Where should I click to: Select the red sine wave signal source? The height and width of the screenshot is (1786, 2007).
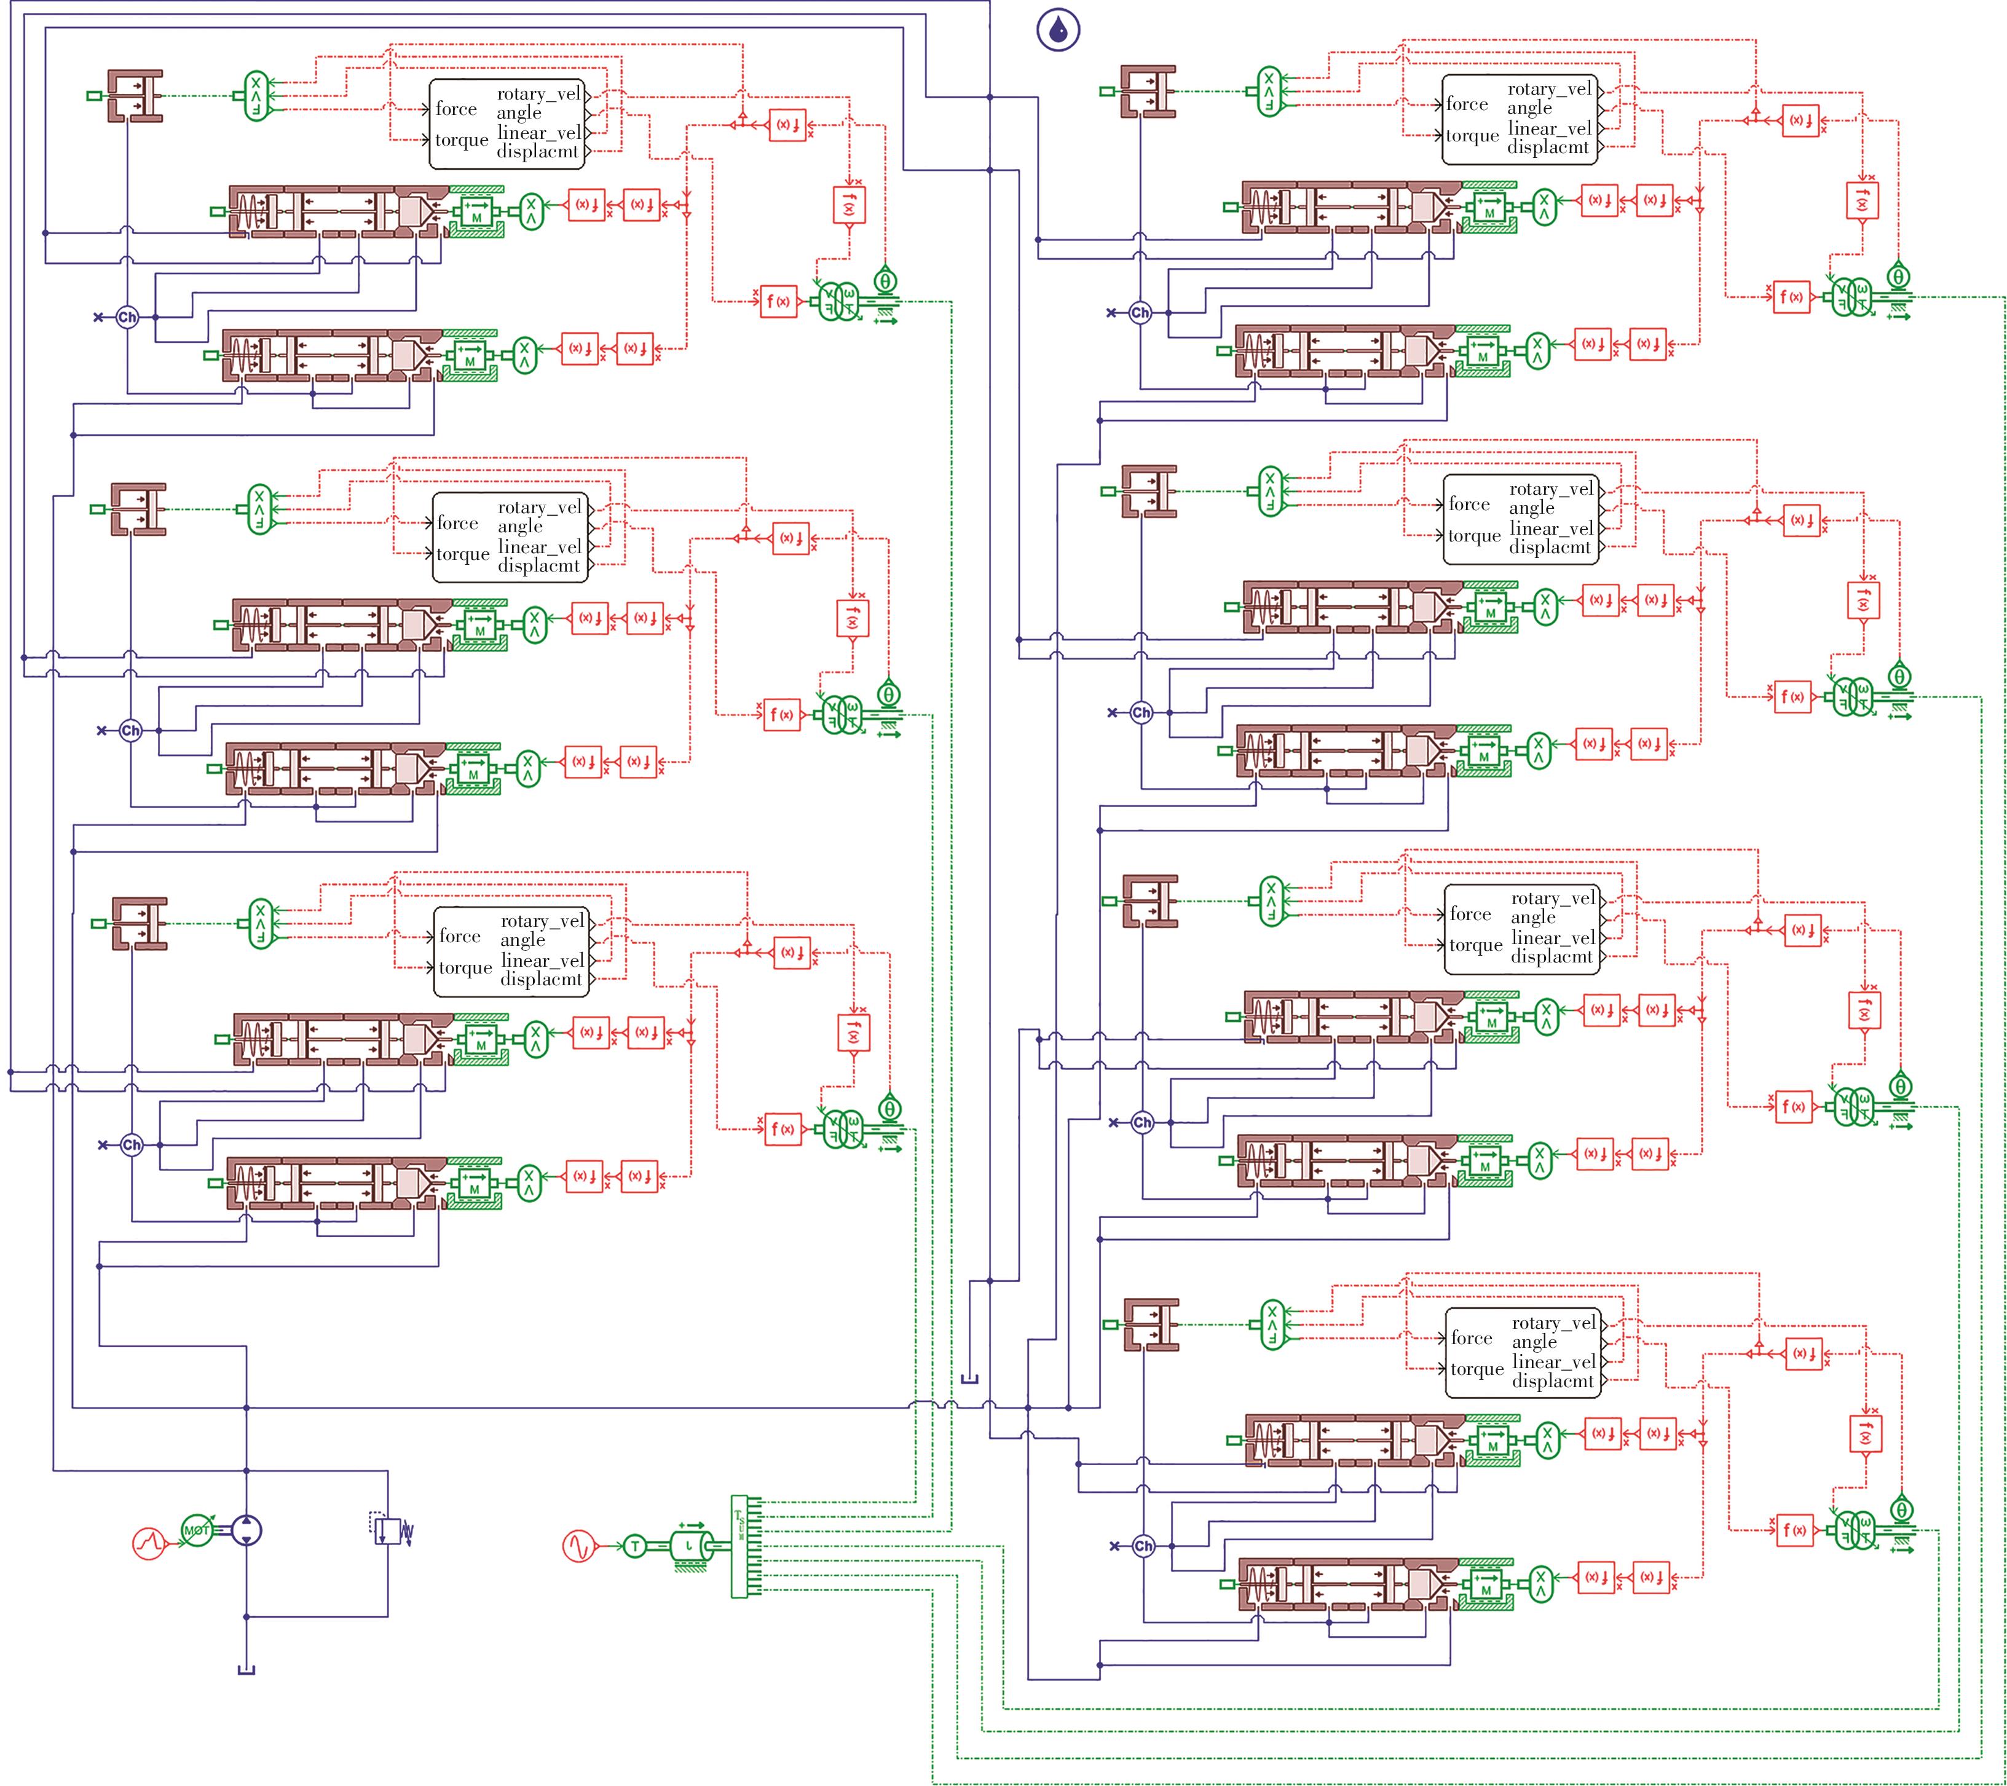[x=578, y=1546]
